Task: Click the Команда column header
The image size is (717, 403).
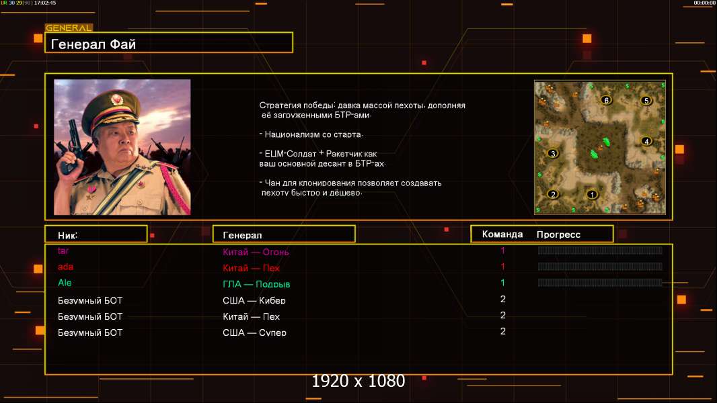Action: point(502,234)
